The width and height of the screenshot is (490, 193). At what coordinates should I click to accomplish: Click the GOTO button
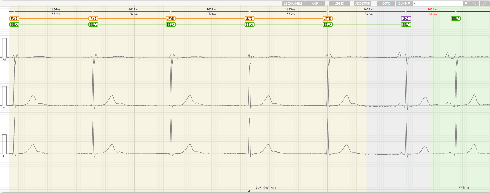386,4
